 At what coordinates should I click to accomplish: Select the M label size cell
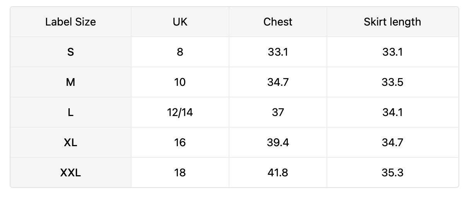70,82
